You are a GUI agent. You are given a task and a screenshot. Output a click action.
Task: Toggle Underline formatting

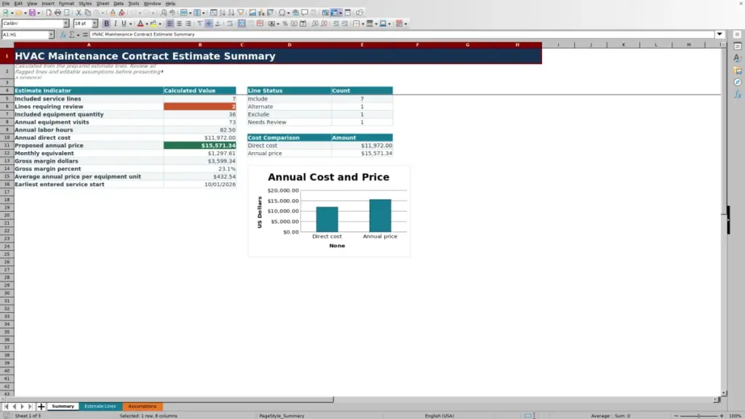coord(124,23)
